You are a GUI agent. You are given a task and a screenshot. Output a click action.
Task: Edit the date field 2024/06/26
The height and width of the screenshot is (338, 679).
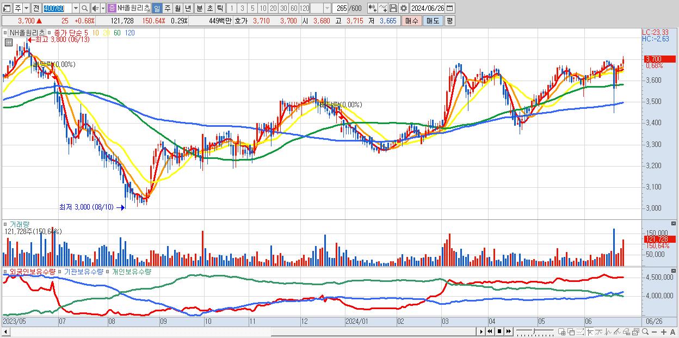(427, 8)
